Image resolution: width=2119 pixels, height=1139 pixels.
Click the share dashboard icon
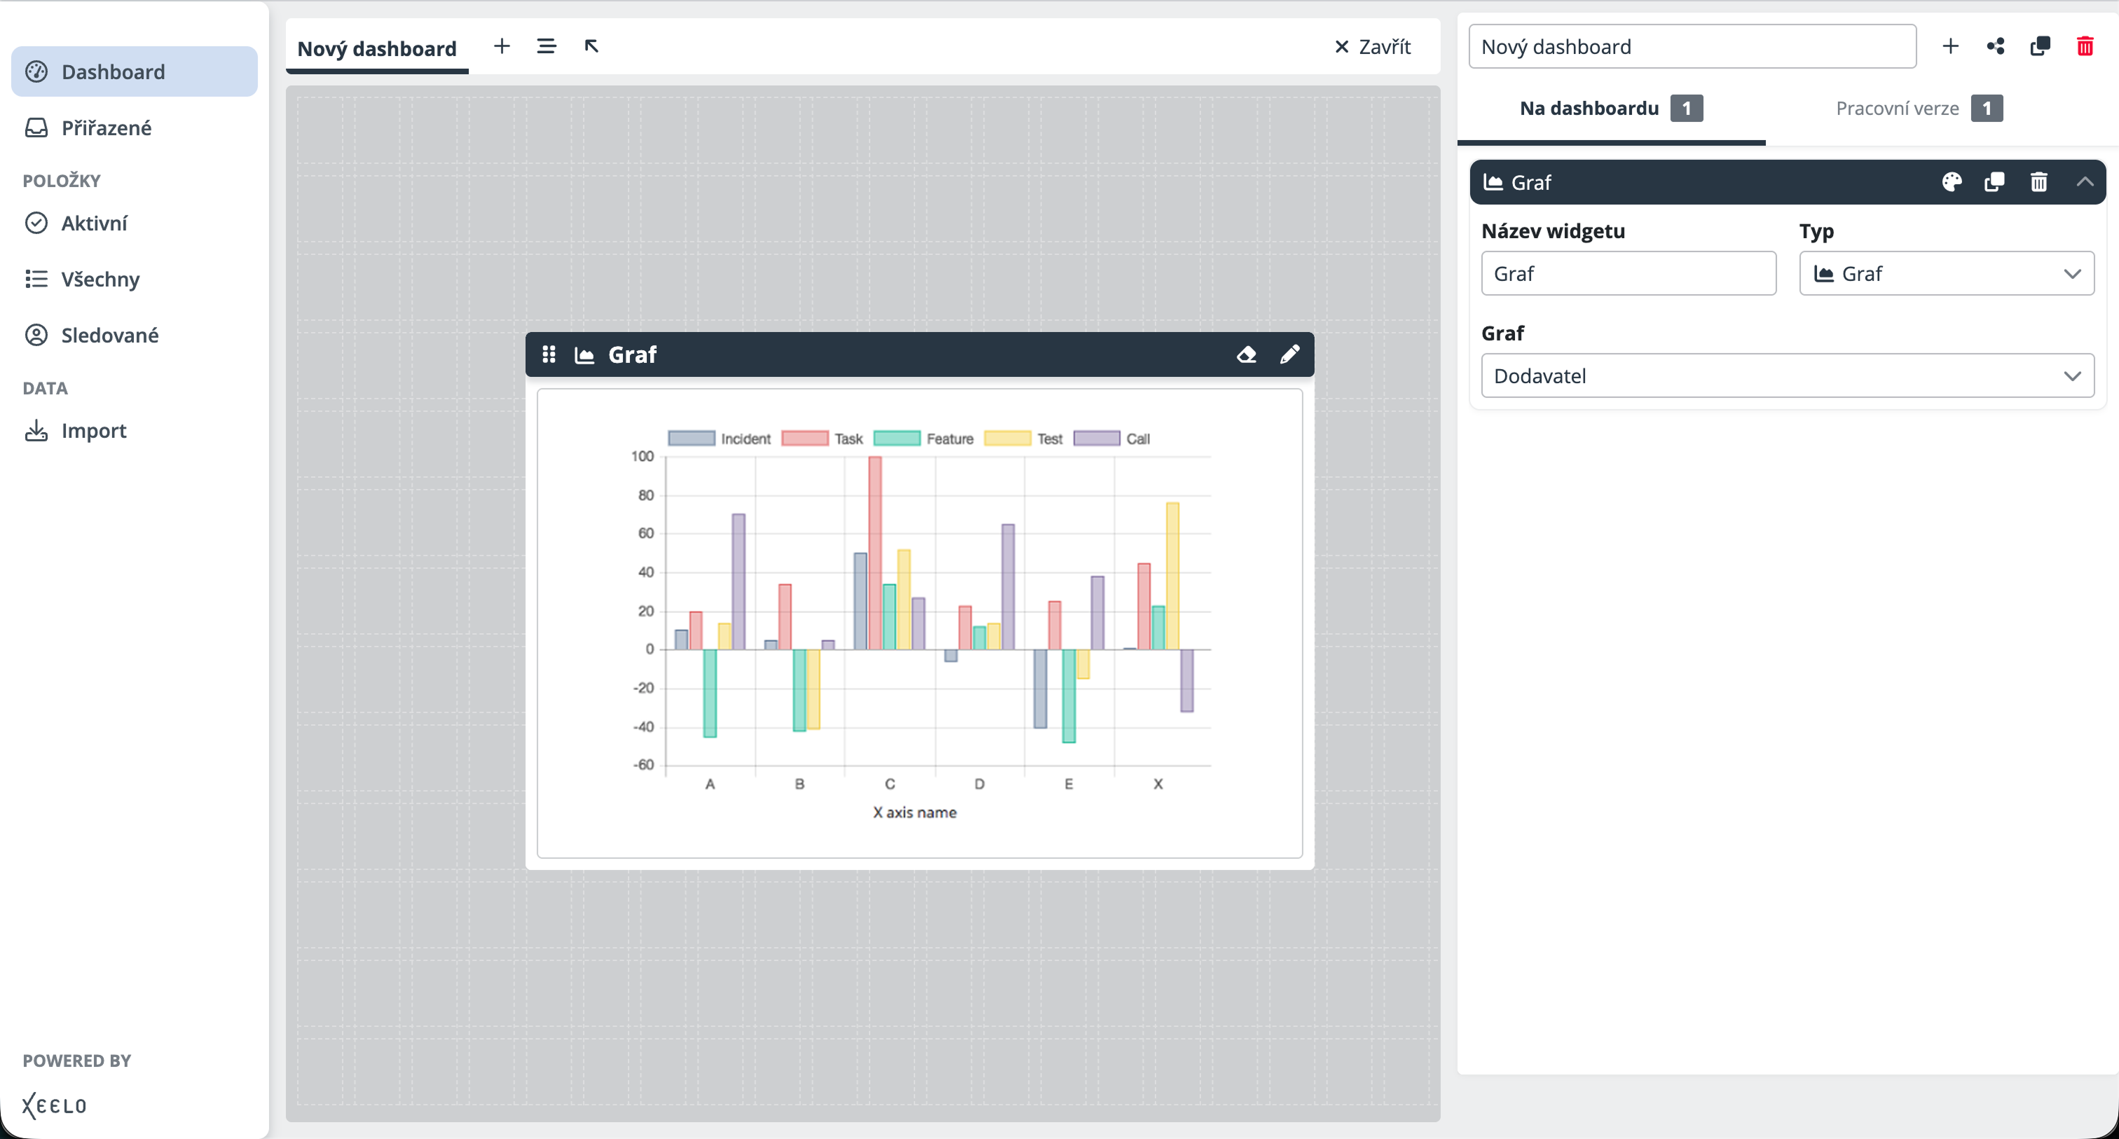pos(1996,46)
